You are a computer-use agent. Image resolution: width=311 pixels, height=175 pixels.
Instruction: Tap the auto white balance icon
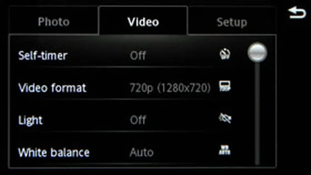pos(225,150)
